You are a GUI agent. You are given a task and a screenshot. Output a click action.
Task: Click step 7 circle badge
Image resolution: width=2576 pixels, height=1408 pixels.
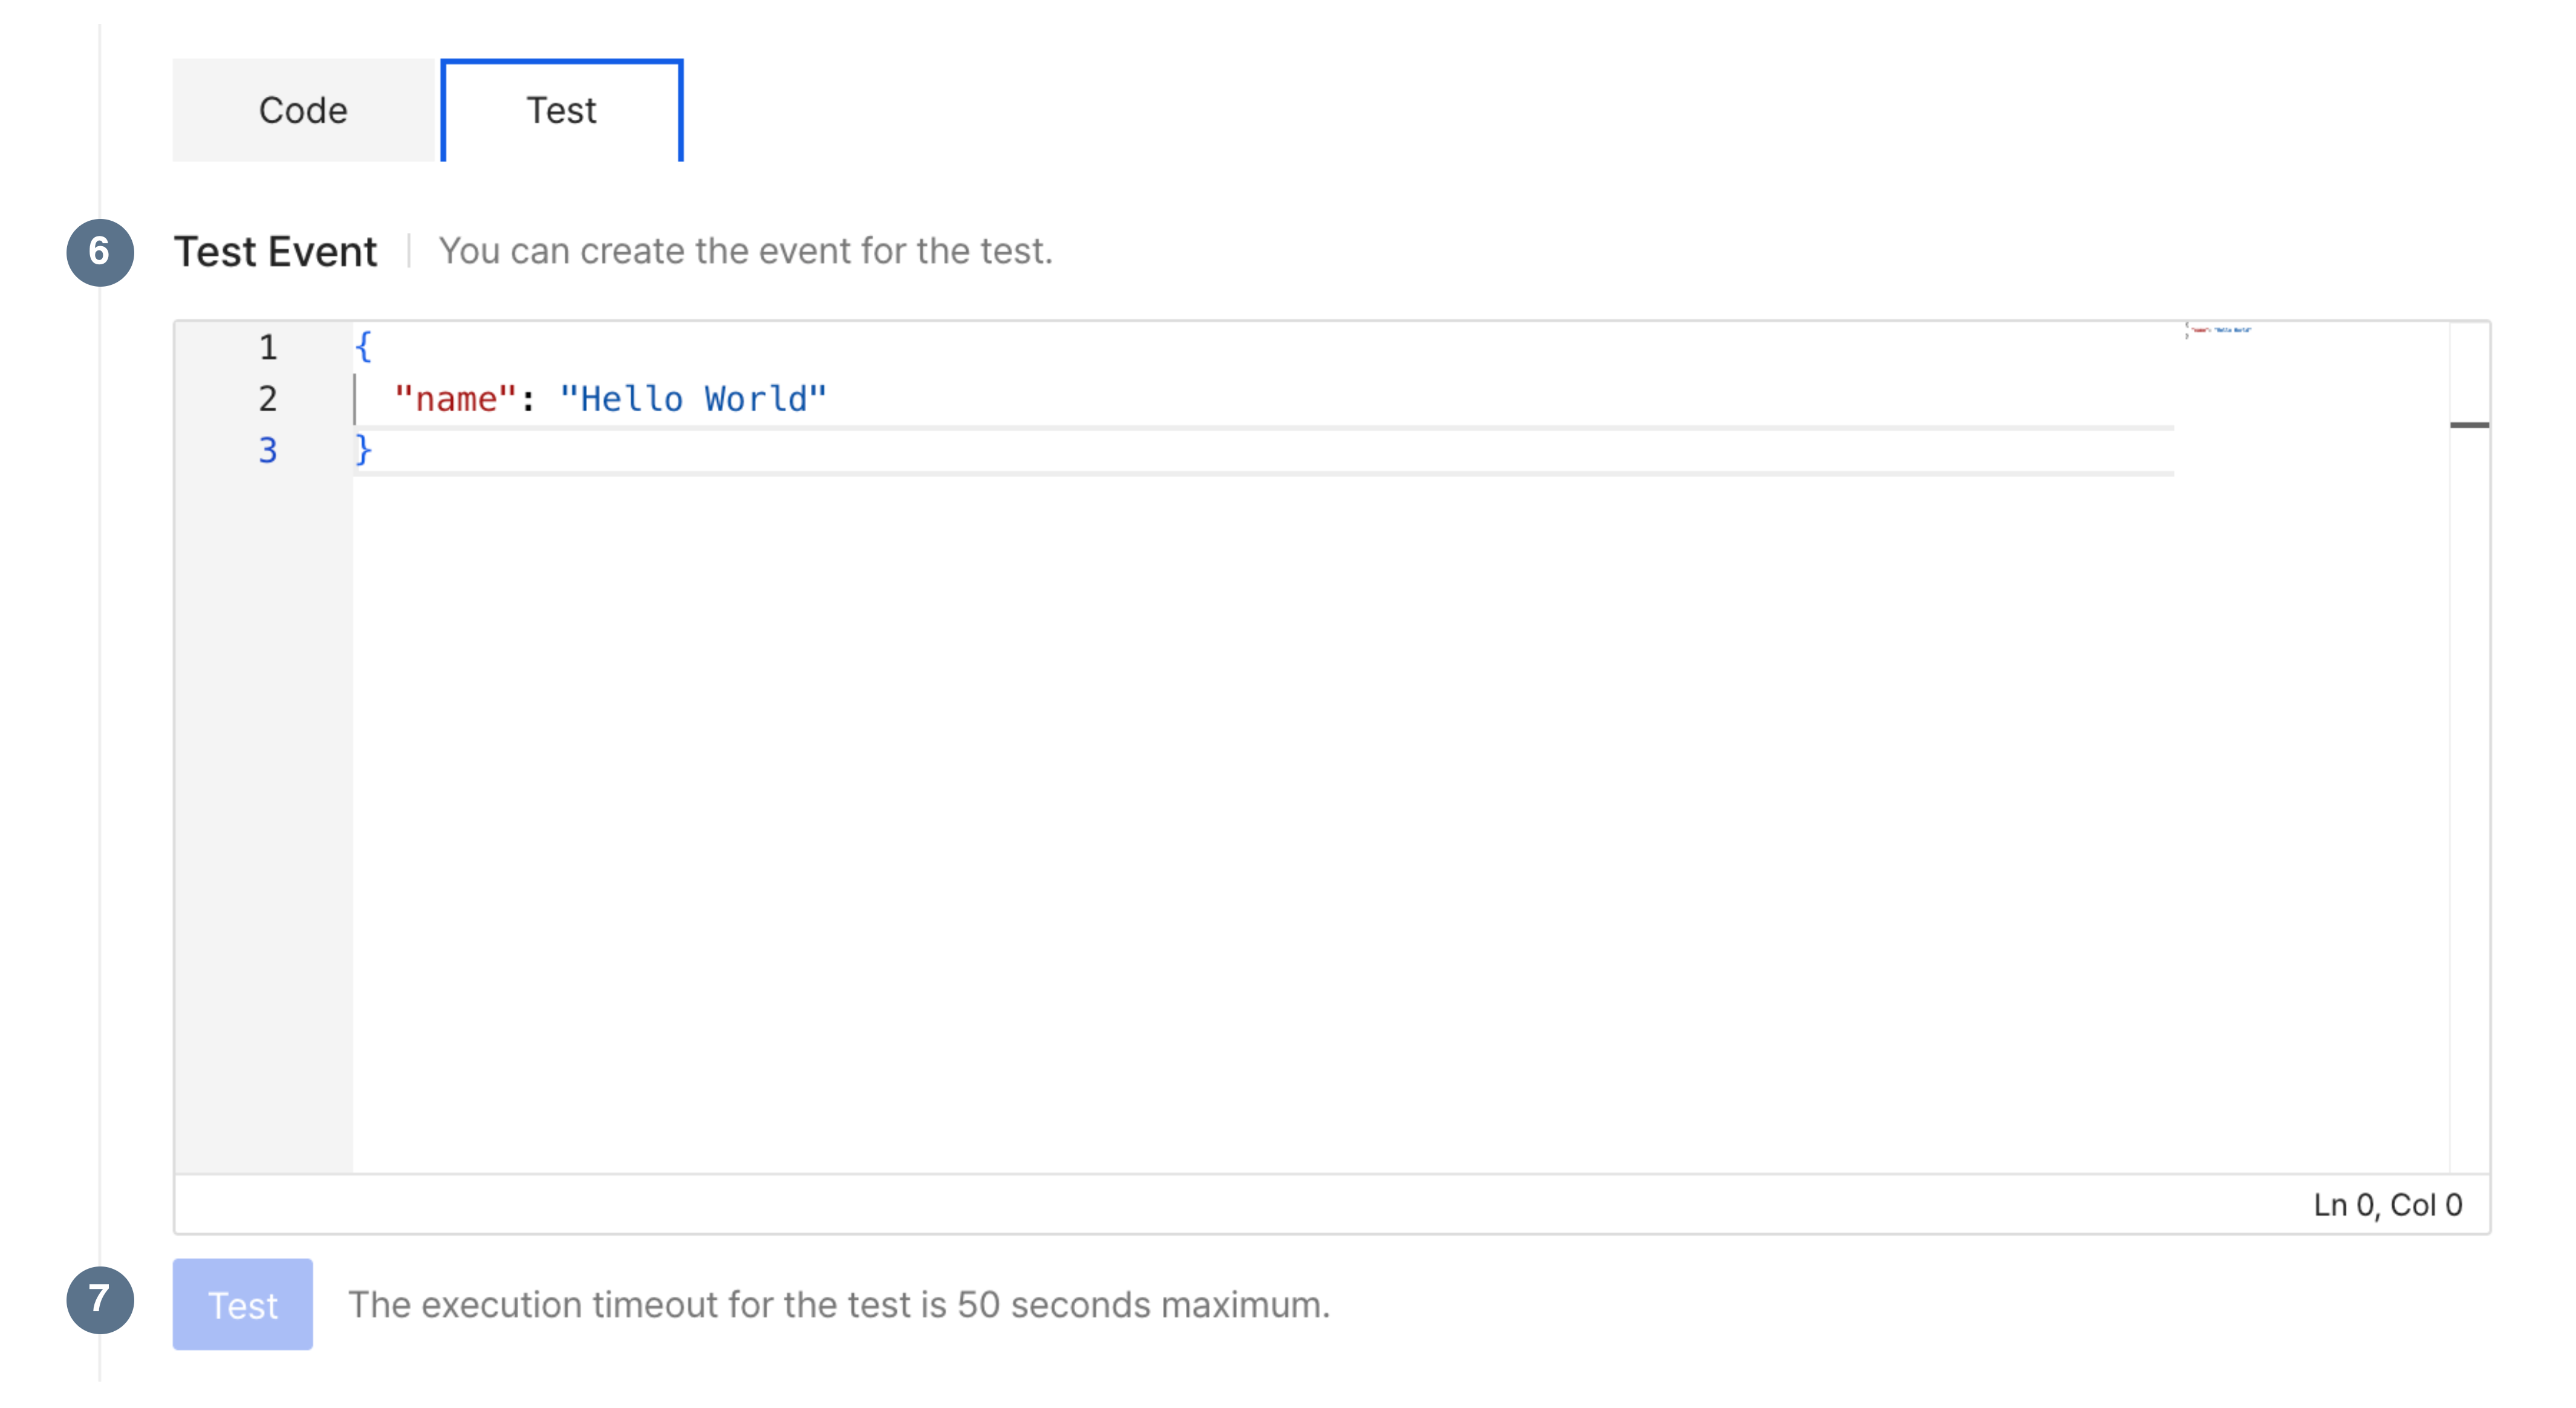pos(100,1299)
